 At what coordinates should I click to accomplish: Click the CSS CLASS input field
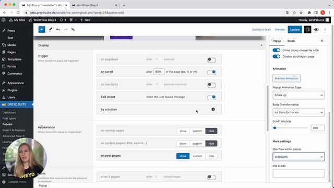(299, 173)
